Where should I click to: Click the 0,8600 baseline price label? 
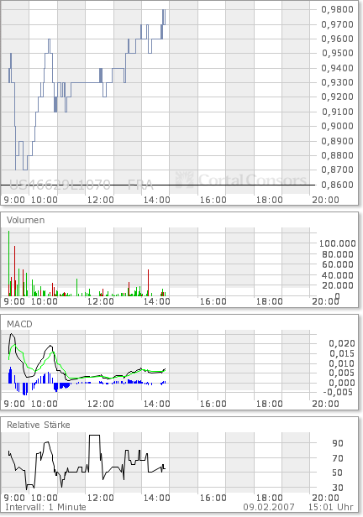click(337, 185)
